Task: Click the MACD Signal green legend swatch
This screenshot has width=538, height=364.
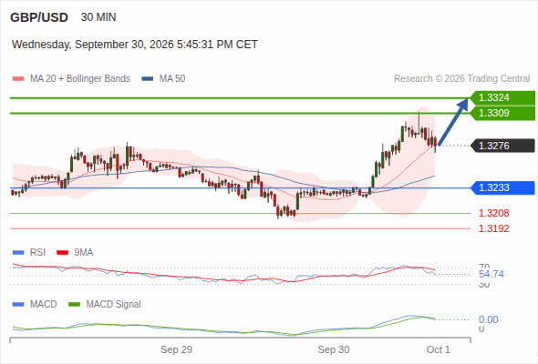Action: tap(74, 305)
